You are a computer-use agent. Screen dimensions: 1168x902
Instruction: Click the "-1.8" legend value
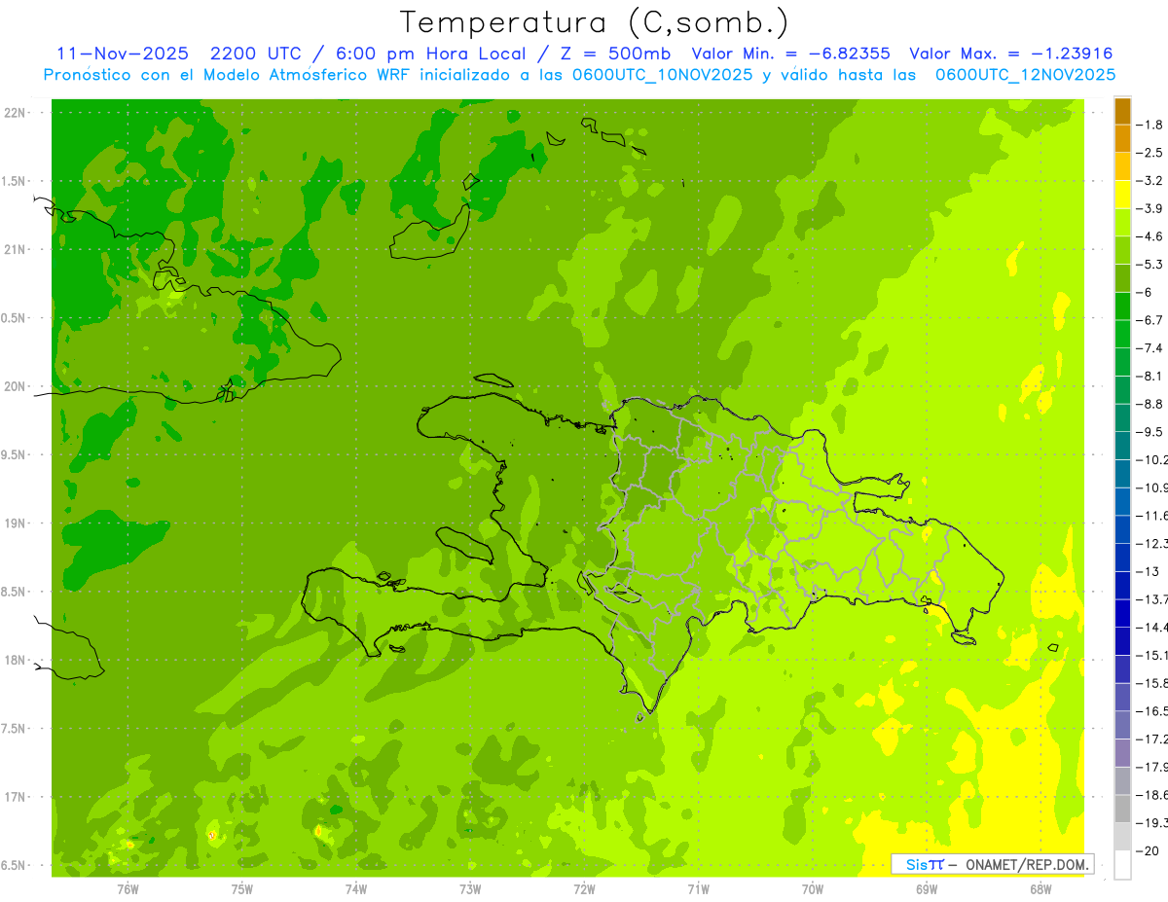click(x=1150, y=125)
